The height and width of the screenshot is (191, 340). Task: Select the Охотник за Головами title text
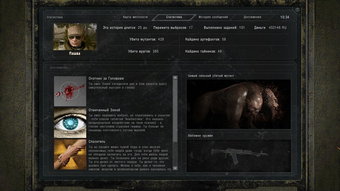point(106,79)
